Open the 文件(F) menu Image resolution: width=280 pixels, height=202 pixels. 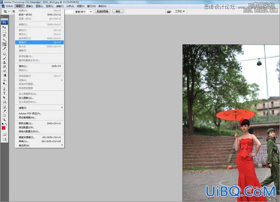point(9,6)
